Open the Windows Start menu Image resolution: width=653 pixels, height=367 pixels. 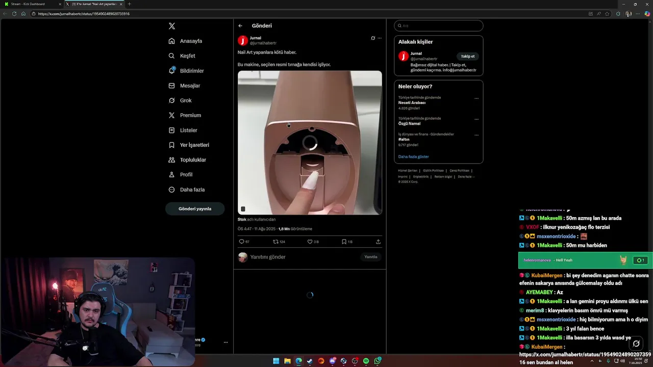[276, 361]
